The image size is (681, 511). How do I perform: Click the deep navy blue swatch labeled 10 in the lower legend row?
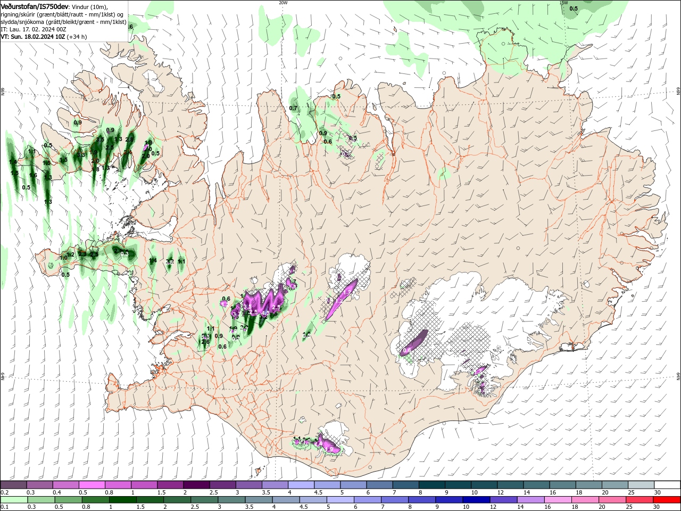[476, 500]
